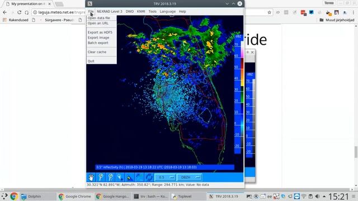Screen dimensions: 358x201
Task: Click the horizontal scrollbar at page bottom
Action: point(177,189)
